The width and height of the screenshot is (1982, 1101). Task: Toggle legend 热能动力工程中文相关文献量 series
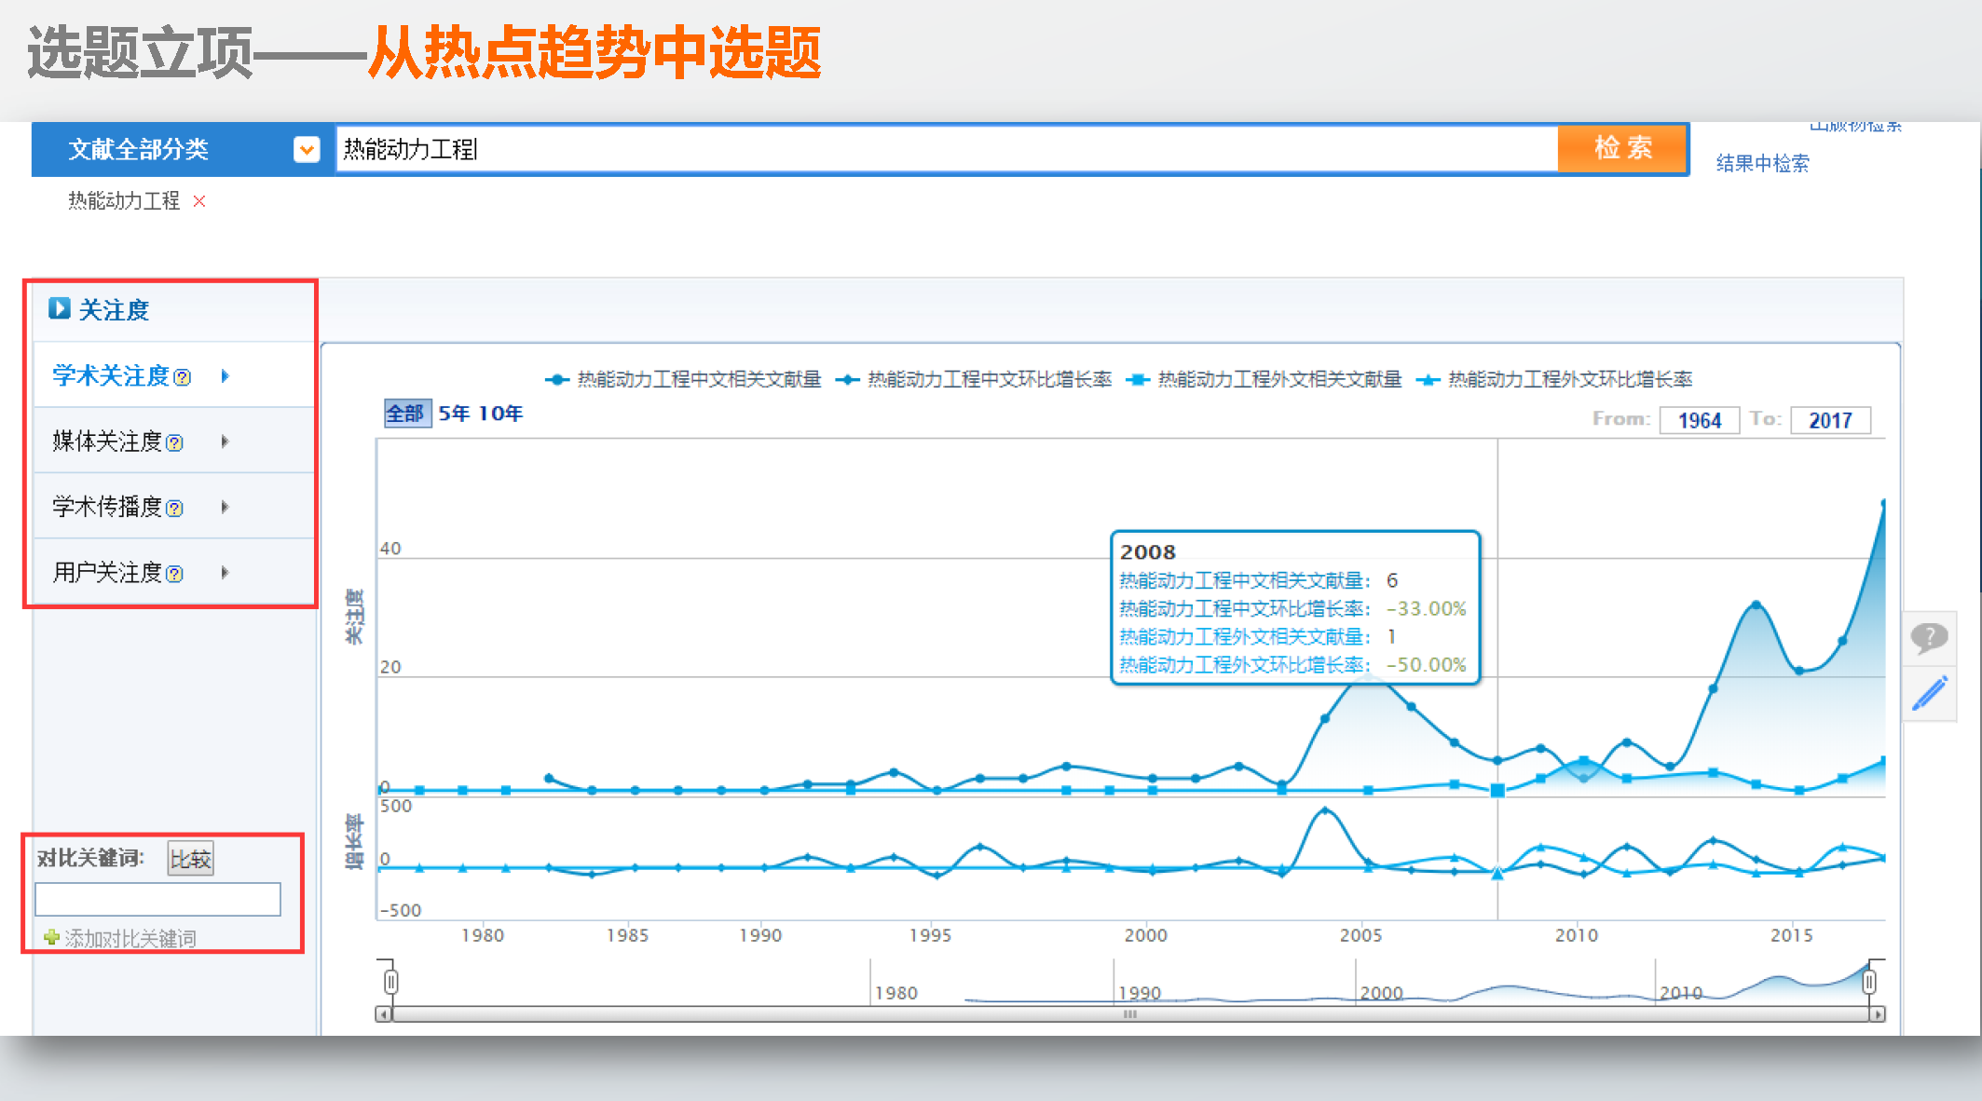pyautogui.click(x=683, y=379)
